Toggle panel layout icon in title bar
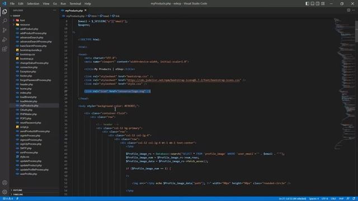 point(313,3)
